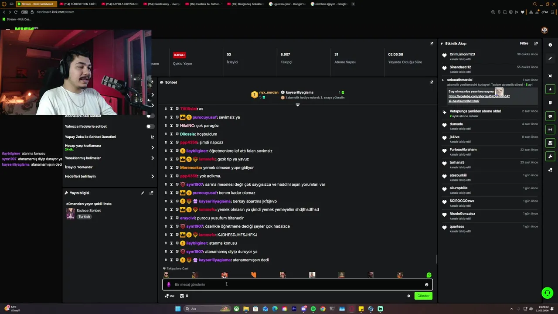
Task: Click the Windows taskbar Ara search box
Action: [208, 309]
